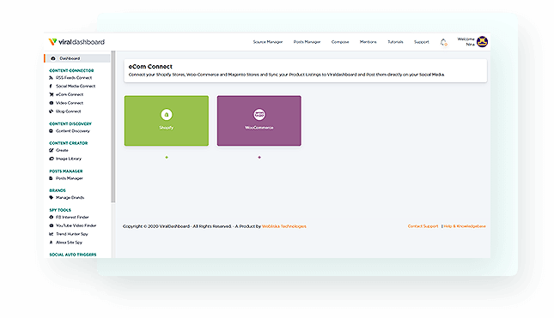Go to Social Media Connect
This screenshot has width=554, height=318.
(72, 86)
